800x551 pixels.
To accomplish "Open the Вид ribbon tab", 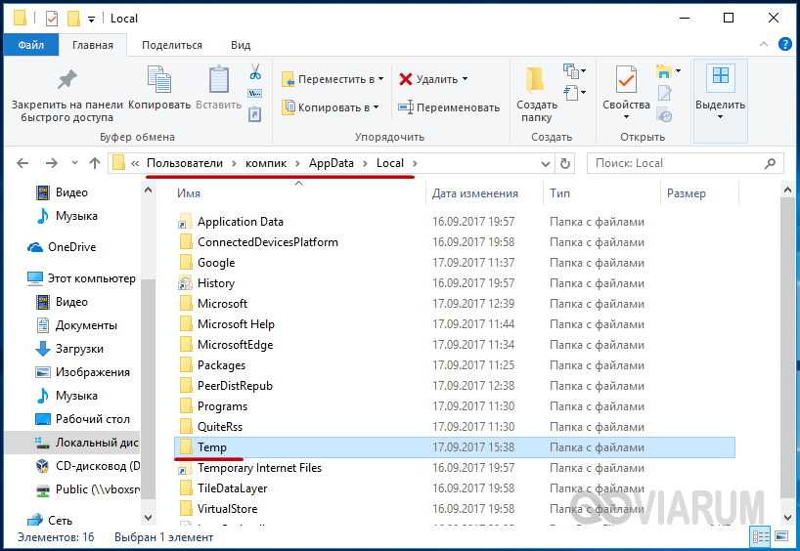I will pyautogui.click(x=241, y=45).
